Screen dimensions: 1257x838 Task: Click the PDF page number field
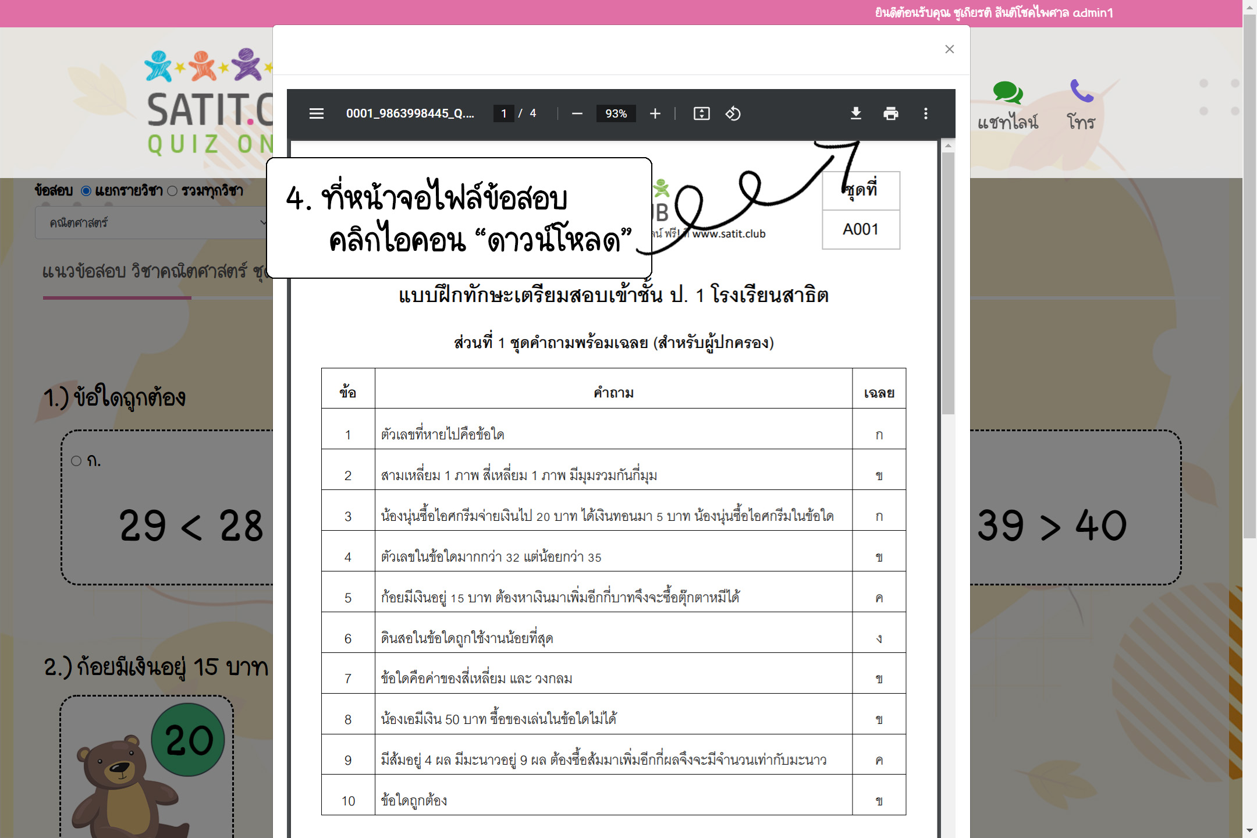tap(503, 113)
